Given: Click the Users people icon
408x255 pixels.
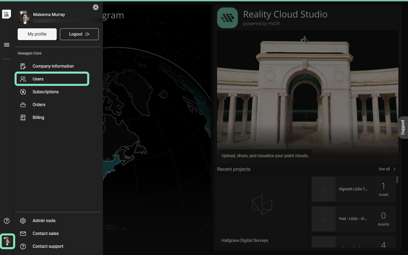Looking at the screenshot, I should coord(23,79).
